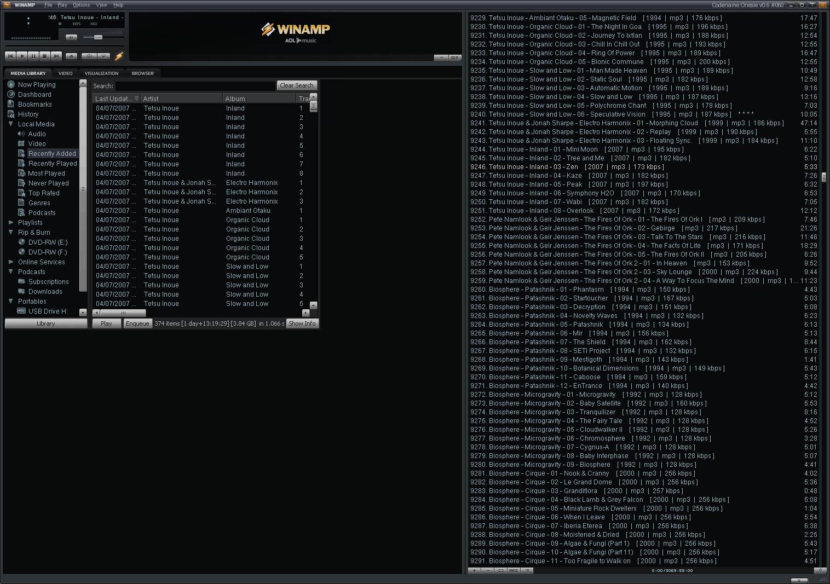Open the playlist MISC options
The image size is (830, 584).
click(x=514, y=570)
